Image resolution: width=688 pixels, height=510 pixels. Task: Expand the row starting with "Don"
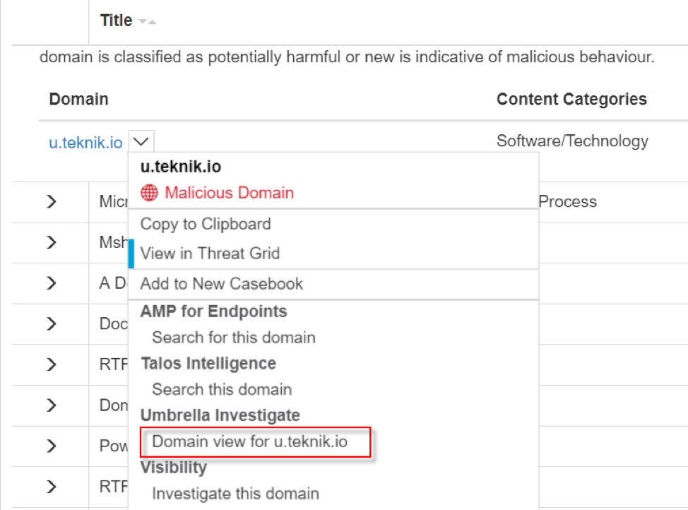(51, 405)
